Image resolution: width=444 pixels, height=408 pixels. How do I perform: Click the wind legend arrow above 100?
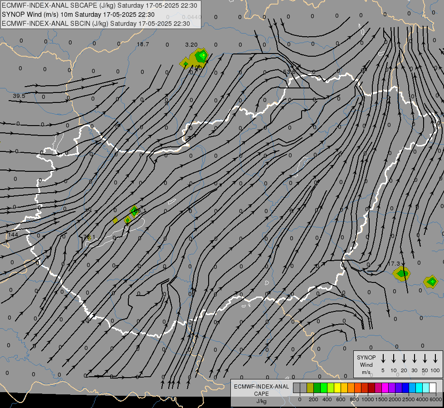(435, 359)
